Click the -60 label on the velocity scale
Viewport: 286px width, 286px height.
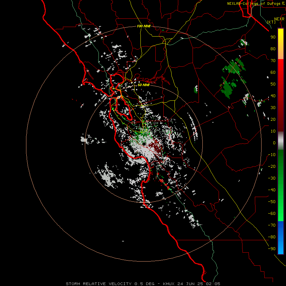click(272, 214)
